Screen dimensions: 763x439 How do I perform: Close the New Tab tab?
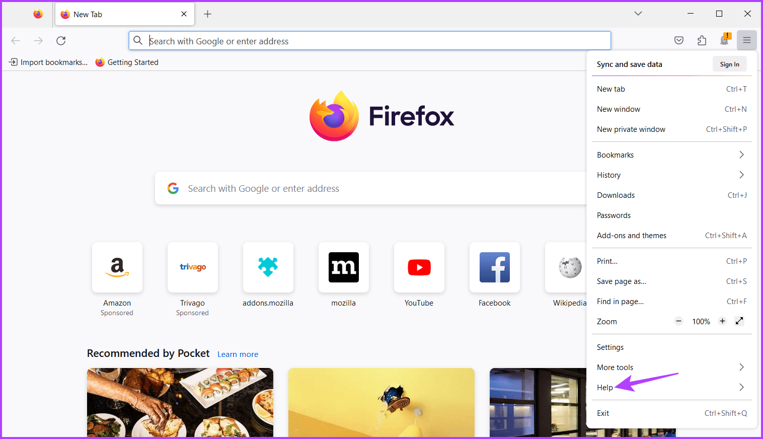click(x=184, y=14)
